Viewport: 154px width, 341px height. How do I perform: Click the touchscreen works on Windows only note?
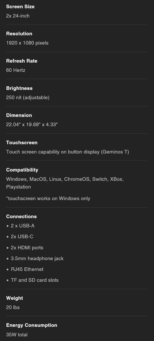coord(48,199)
